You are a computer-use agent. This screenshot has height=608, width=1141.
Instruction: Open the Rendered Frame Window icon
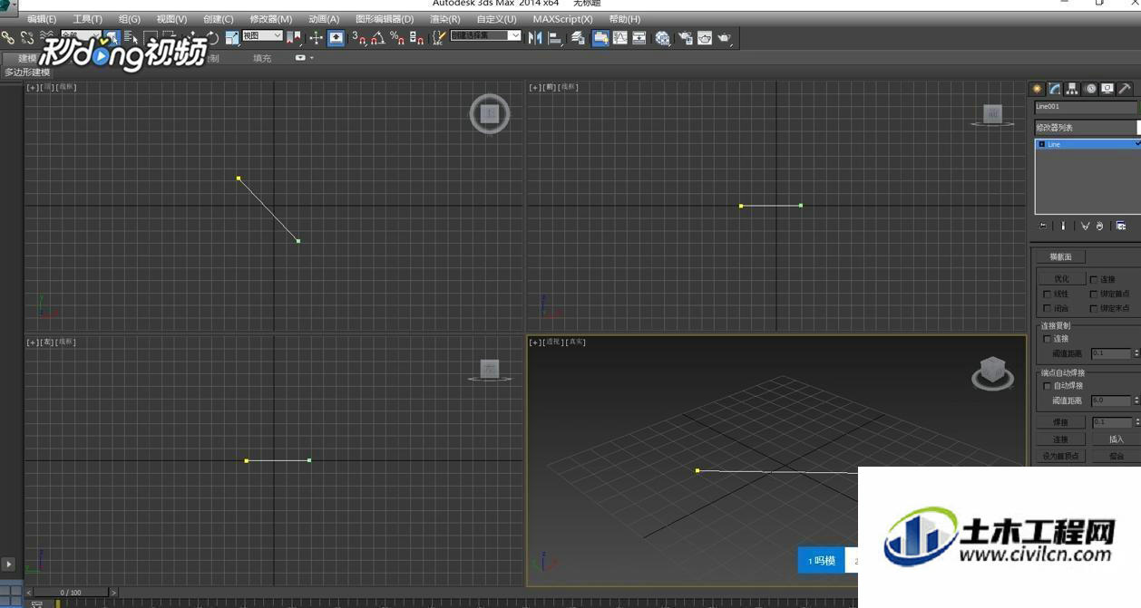(705, 38)
